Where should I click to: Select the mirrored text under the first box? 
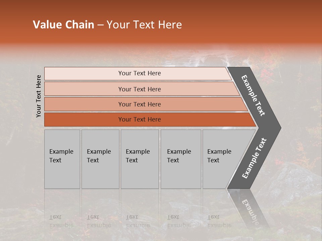[61, 221]
